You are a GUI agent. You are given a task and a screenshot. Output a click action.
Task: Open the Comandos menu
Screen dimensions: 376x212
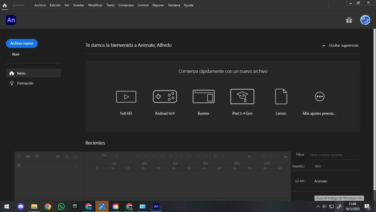[x=126, y=5]
